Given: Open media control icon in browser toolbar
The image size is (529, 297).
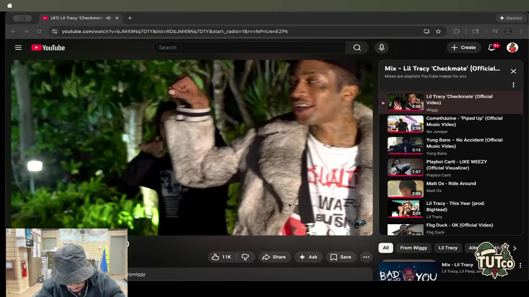Looking at the screenshot, I should click(x=495, y=31).
